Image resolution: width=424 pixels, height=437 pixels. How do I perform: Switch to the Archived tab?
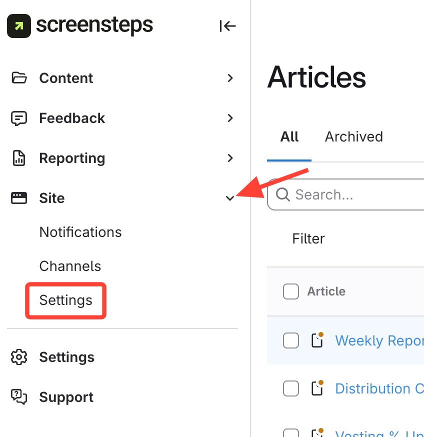click(x=353, y=137)
